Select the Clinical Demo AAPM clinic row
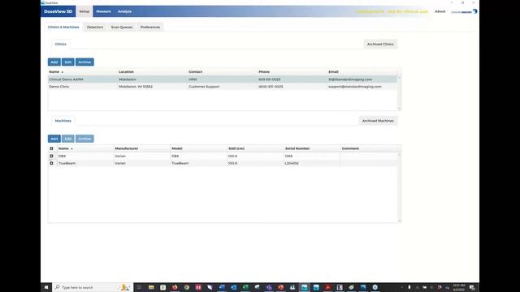 tap(222, 79)
